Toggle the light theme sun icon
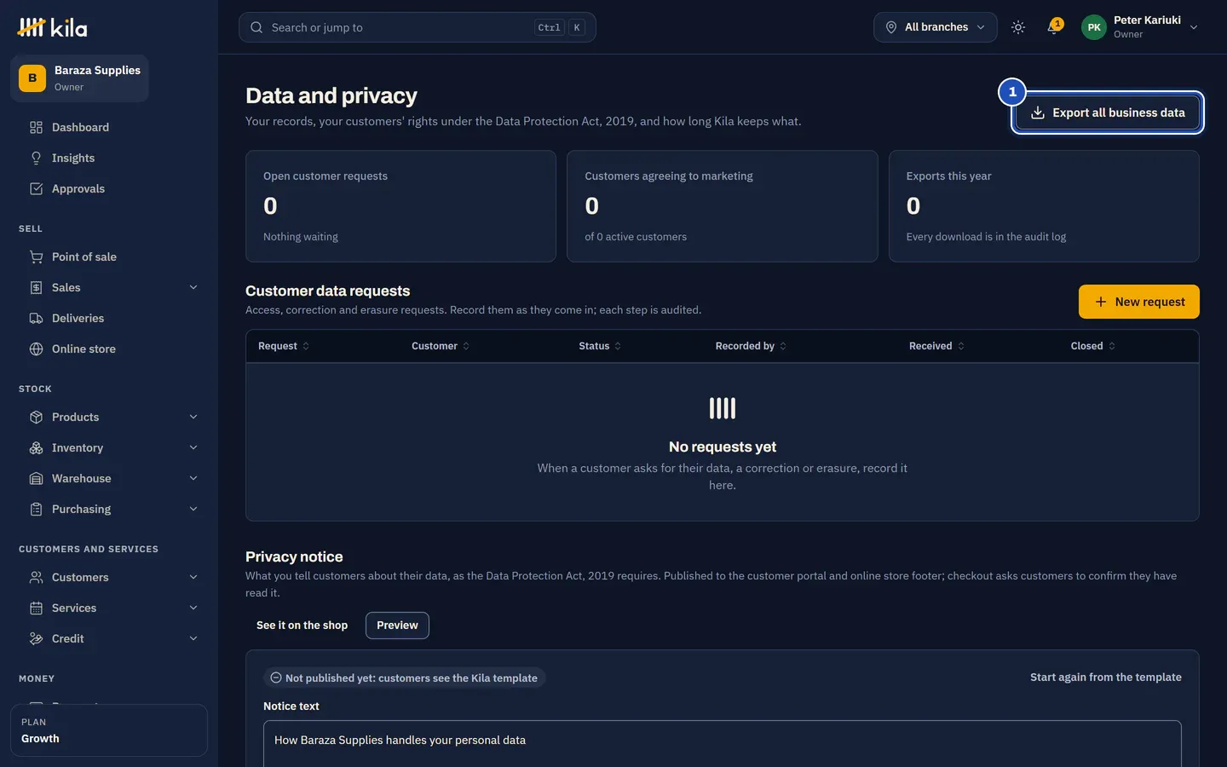Image resolution: width=1227 pixels, height=767 pixels. (x=1017, y=27)
